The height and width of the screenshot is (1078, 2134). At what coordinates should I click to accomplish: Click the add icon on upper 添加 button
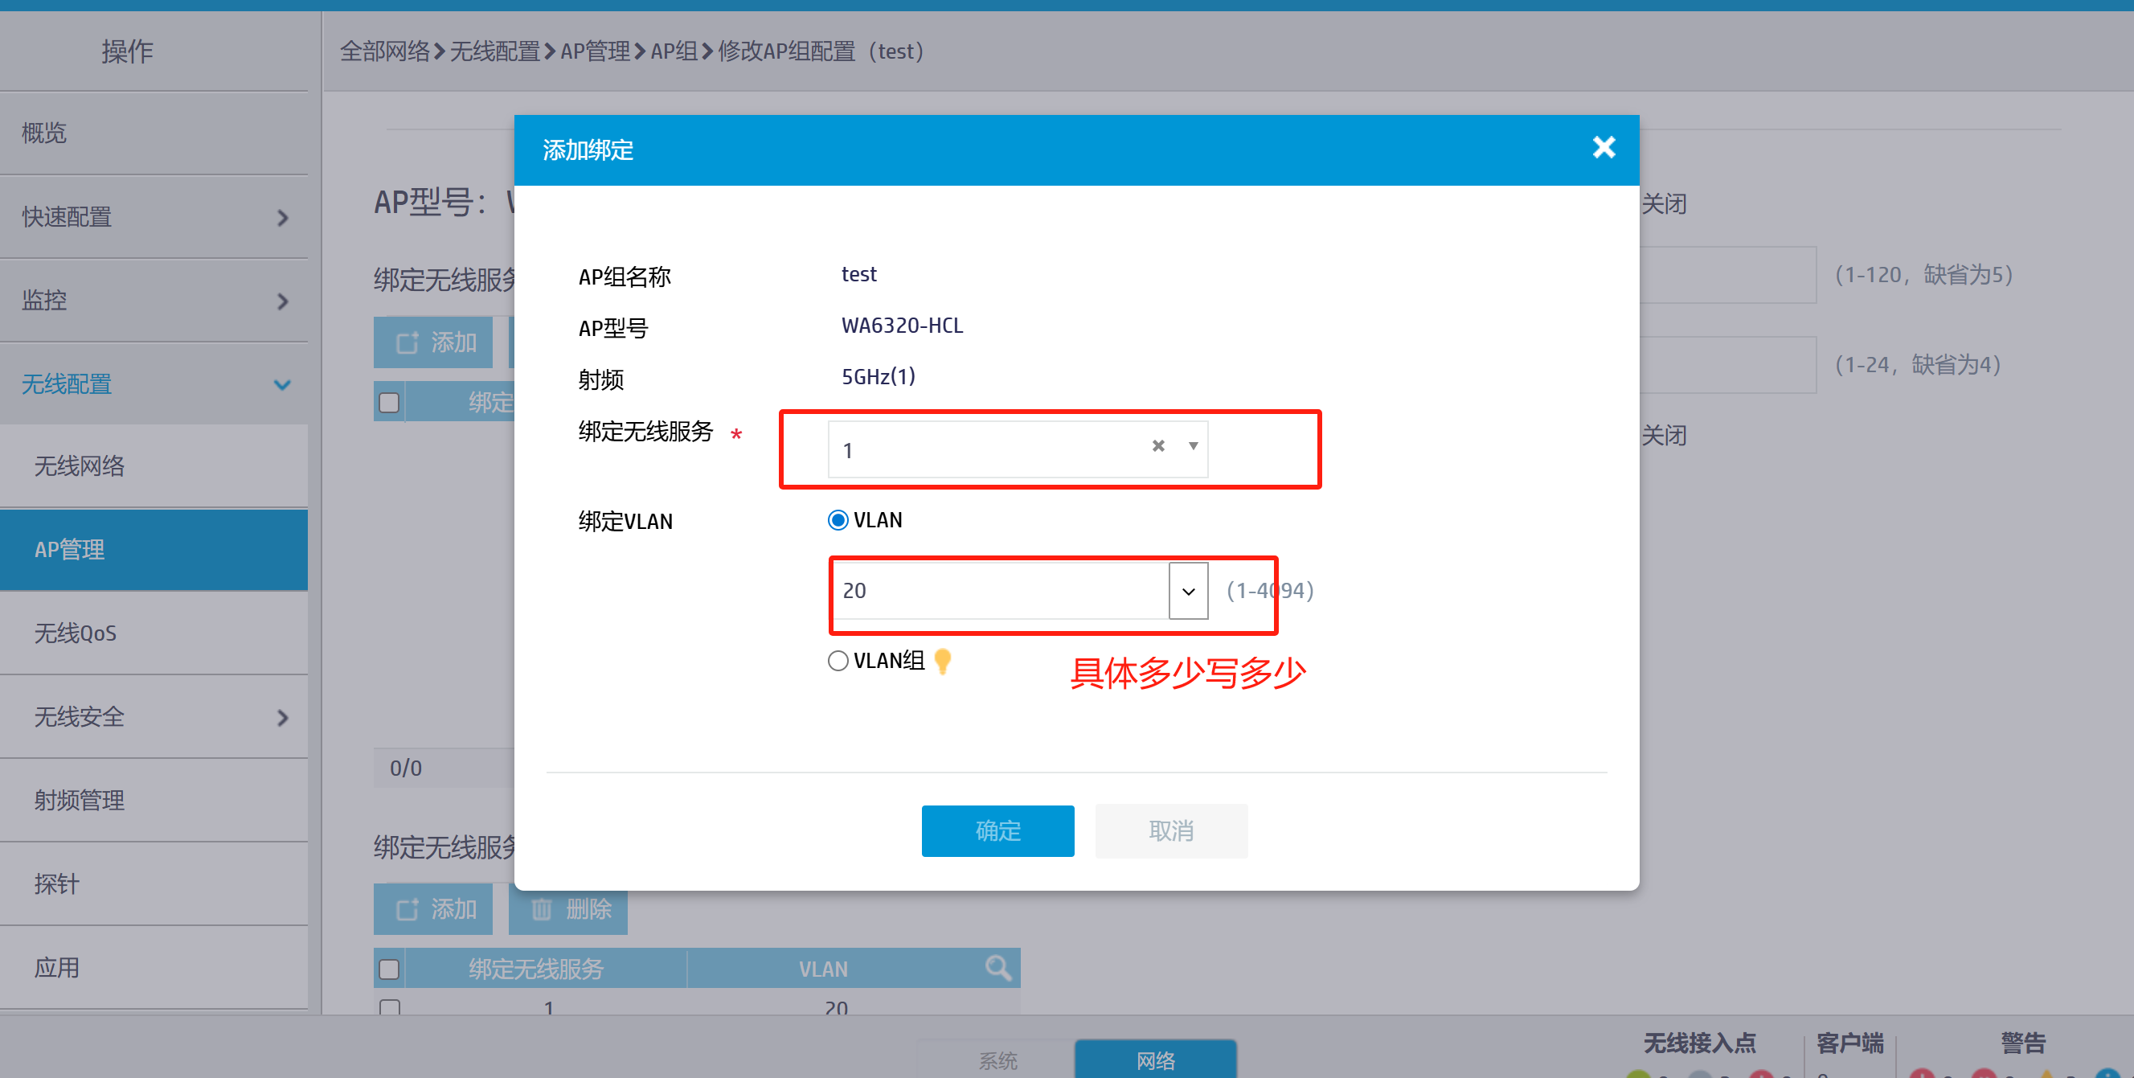pos(407,342)
